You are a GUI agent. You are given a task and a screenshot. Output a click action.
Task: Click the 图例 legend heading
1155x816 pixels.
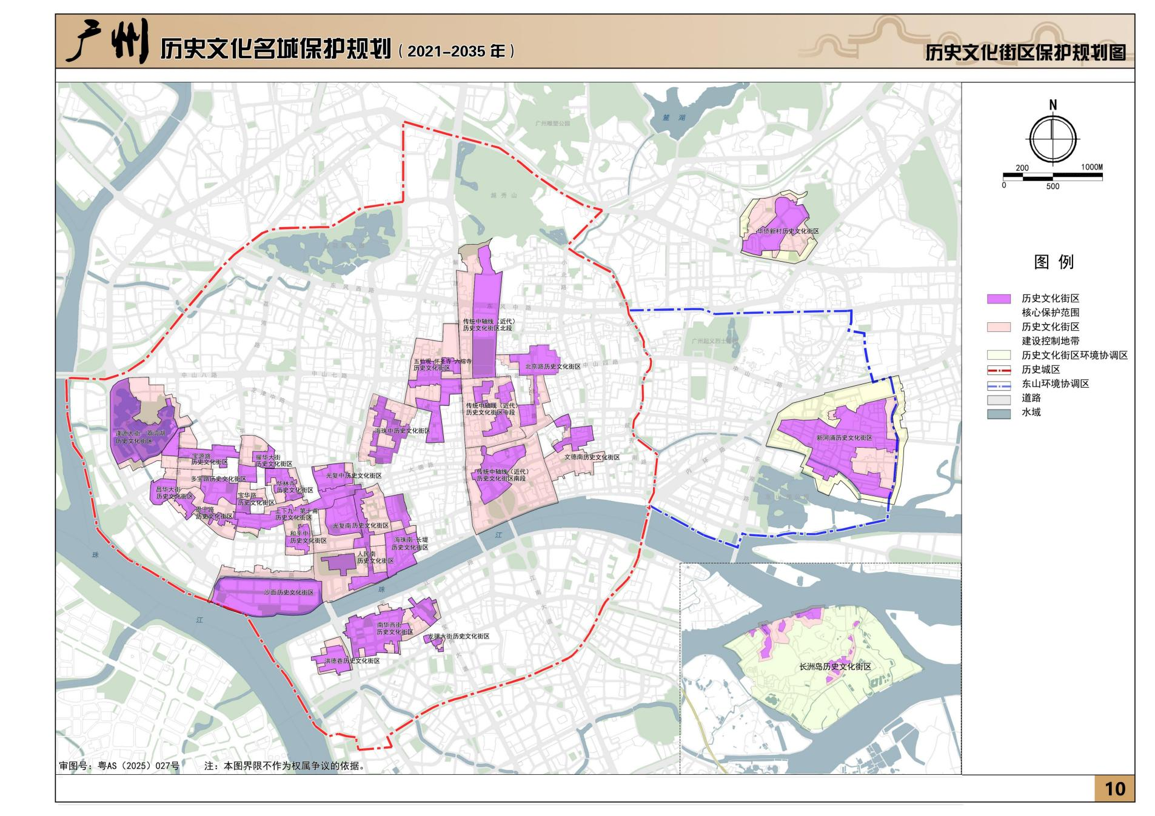click(1053, 262)
